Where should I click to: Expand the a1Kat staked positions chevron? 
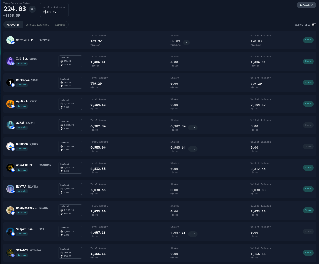(x=193, y=127)
